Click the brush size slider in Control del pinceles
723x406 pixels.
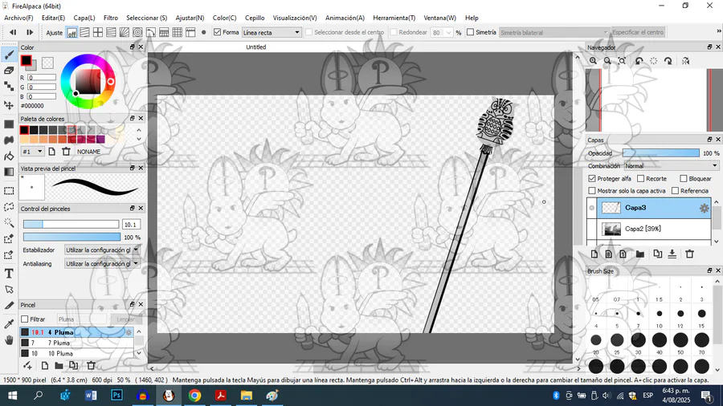[x=71, y=224]
